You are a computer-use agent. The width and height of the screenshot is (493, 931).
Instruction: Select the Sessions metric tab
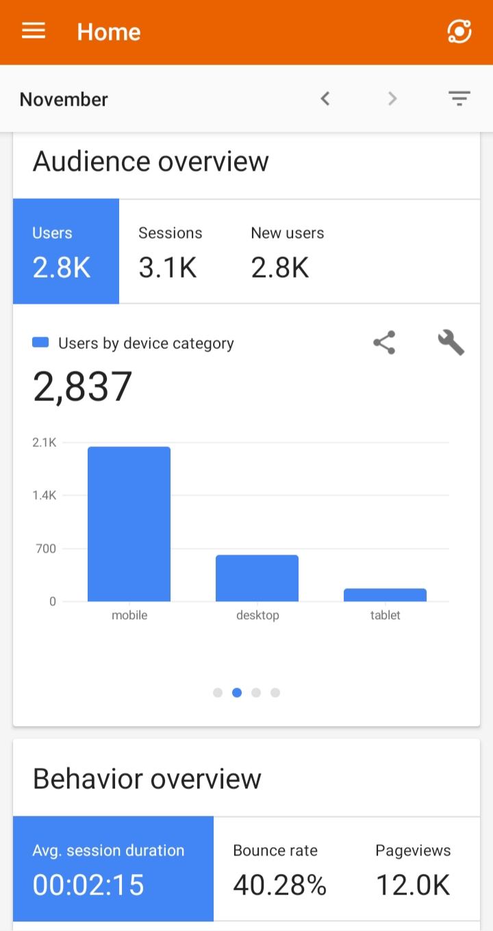pyautogui.click(x=170, y=251)
